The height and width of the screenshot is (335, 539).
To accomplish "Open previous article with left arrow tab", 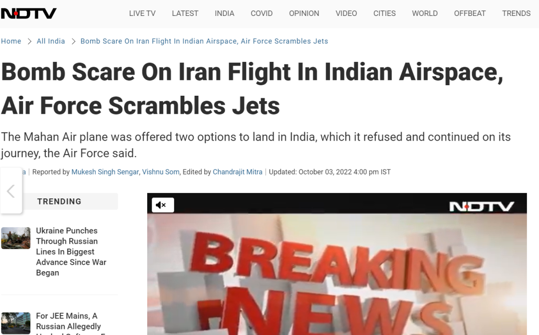I will click(x=11, y=191).
